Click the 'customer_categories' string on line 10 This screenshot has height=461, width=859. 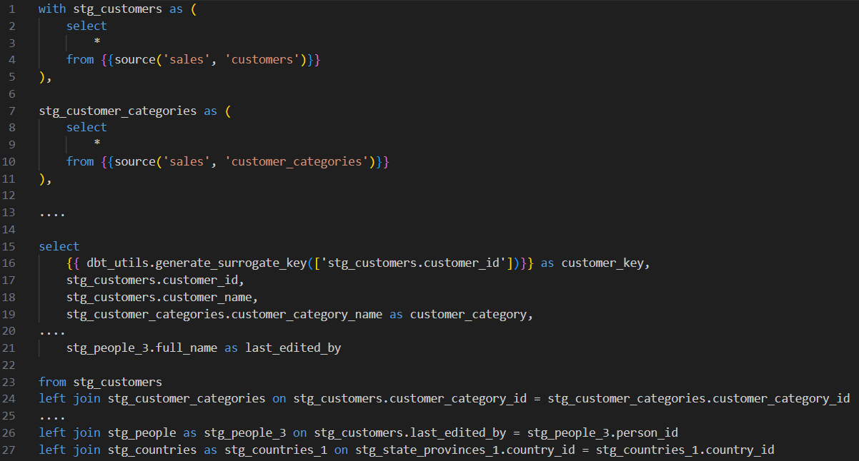tap(298, 162)
